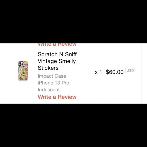
Task: Select the Impact Case type label
Action: 52,76
